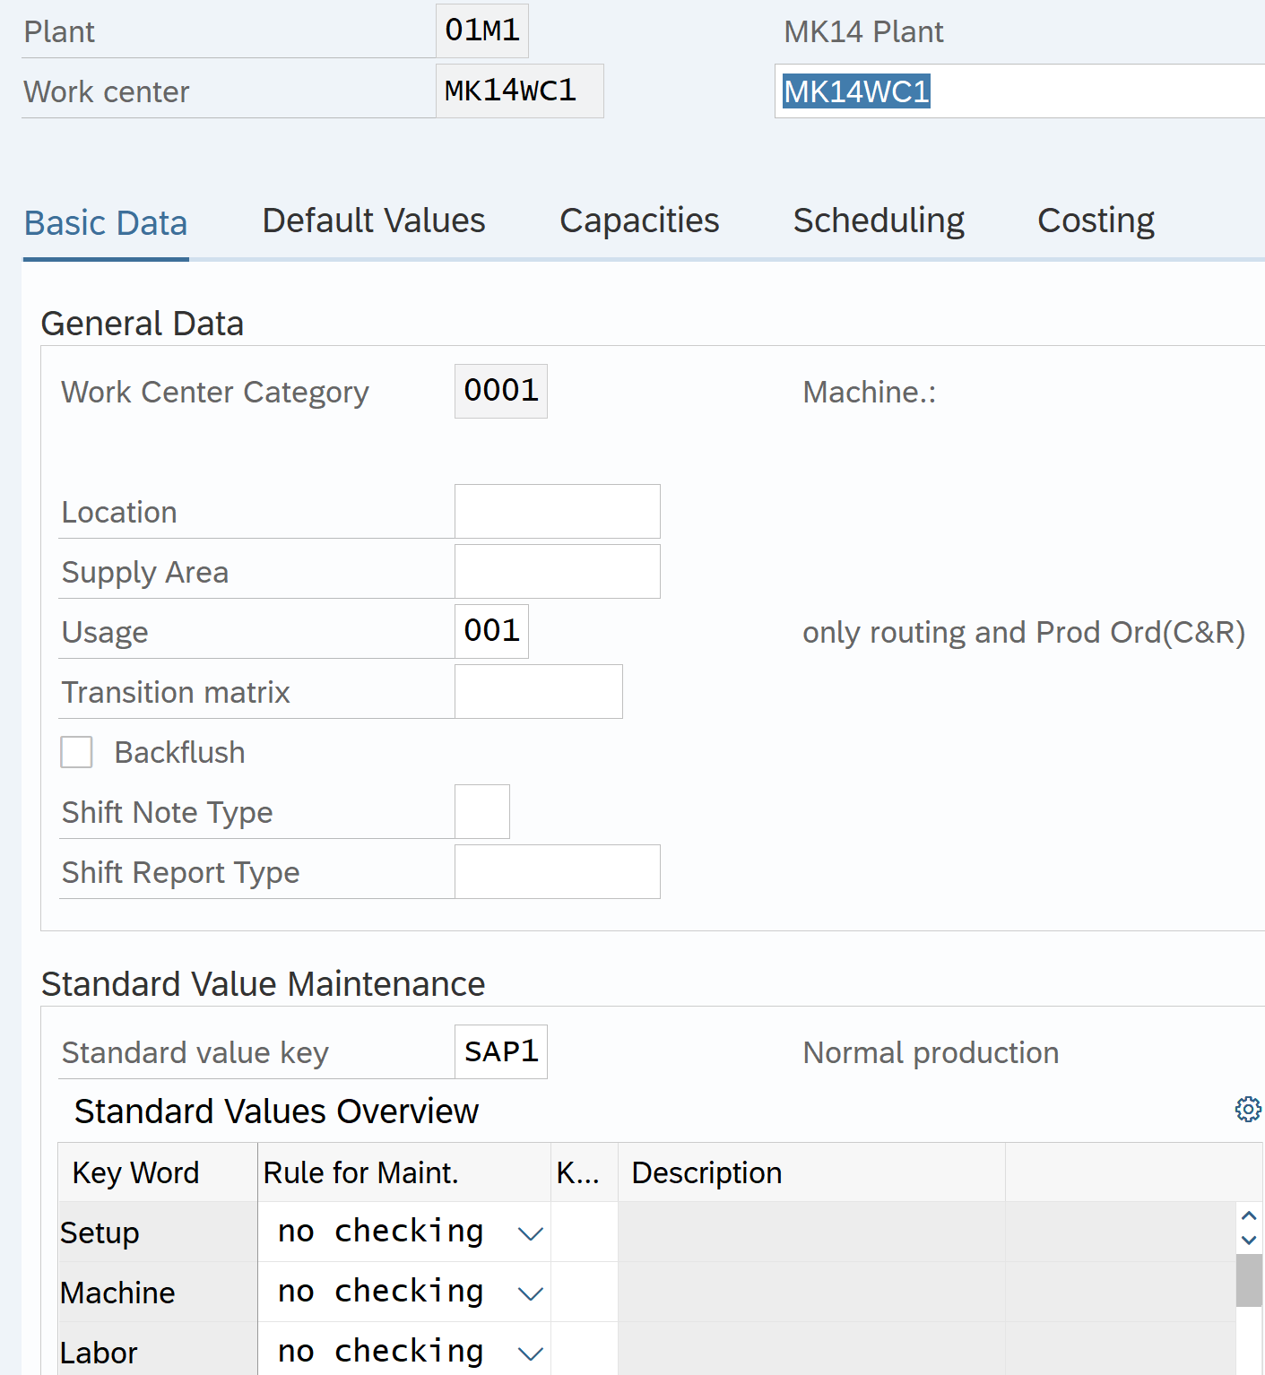Click the Standard value key field
Viewport: 1265px width, 1375px height.
coord(500,1052)
